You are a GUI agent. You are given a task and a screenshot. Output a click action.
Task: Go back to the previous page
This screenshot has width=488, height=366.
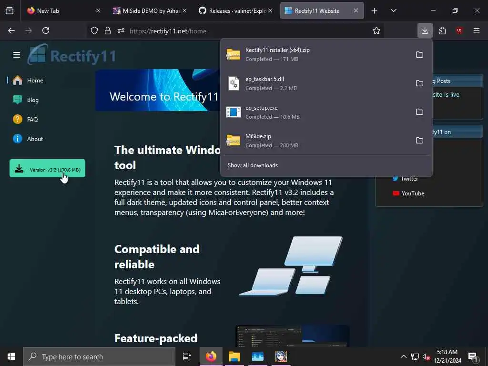tap(11, 30)
